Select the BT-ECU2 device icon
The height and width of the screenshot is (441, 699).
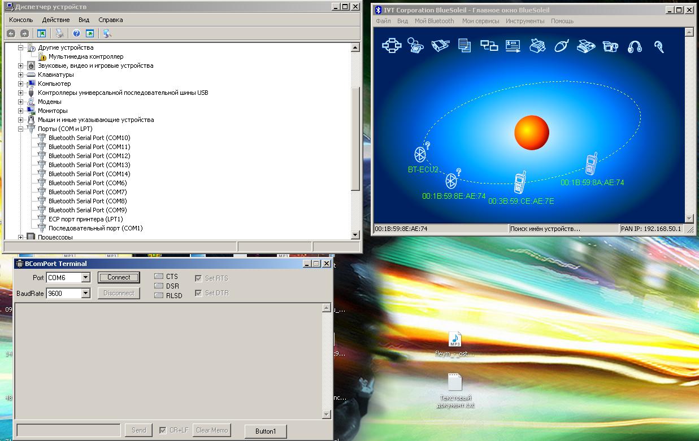(x=420, y=154)
